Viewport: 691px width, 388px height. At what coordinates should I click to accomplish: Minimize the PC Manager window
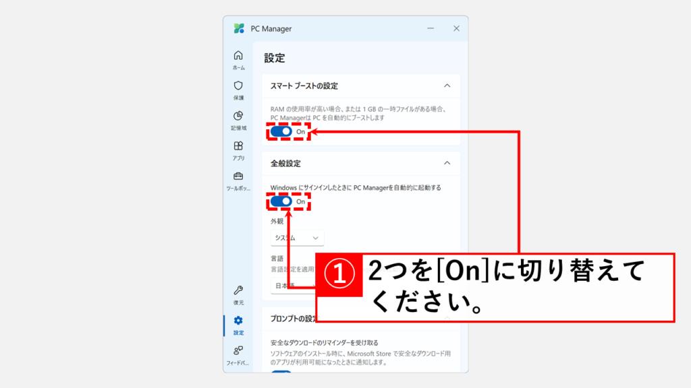click(x=431, y=28)
